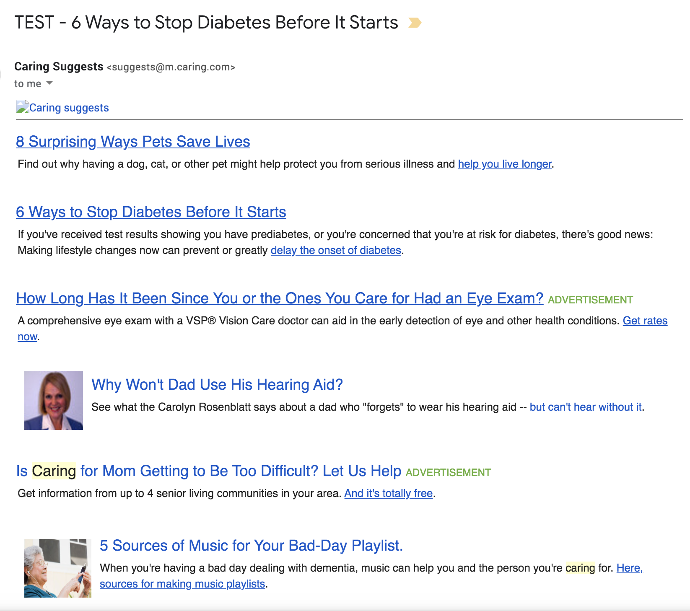Screen dimensions: 690x611
Task: Open "Is Caring for Mom Getting to Be Too Difficult?" ad
Action: tap(209, 471)
